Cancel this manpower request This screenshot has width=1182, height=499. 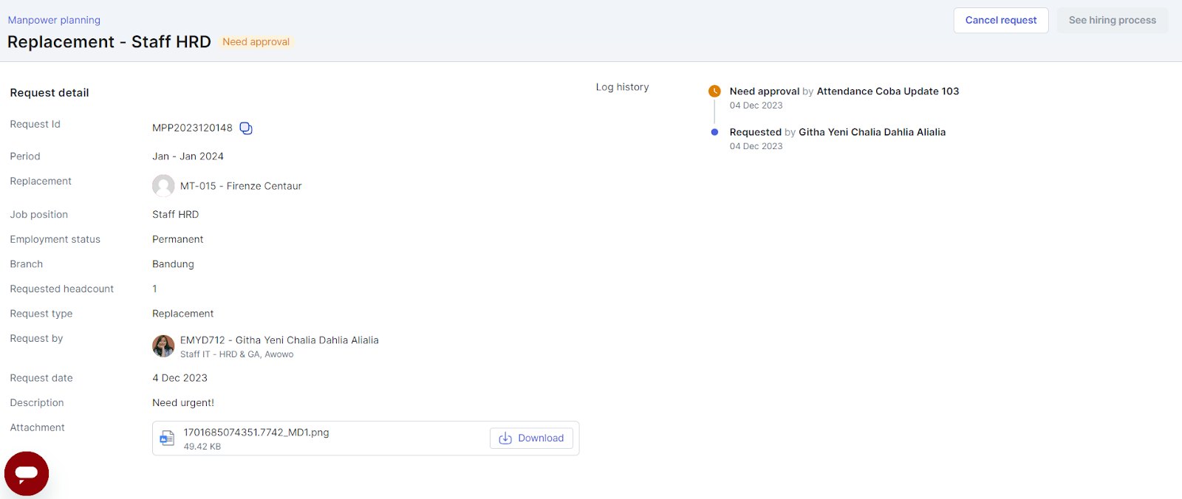tap(1000, 21)
